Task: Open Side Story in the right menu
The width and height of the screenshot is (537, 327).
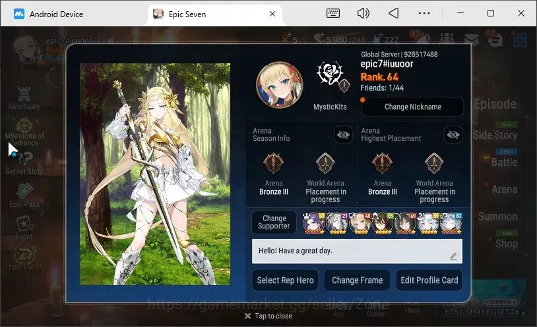Action: [x=495, y=135]
